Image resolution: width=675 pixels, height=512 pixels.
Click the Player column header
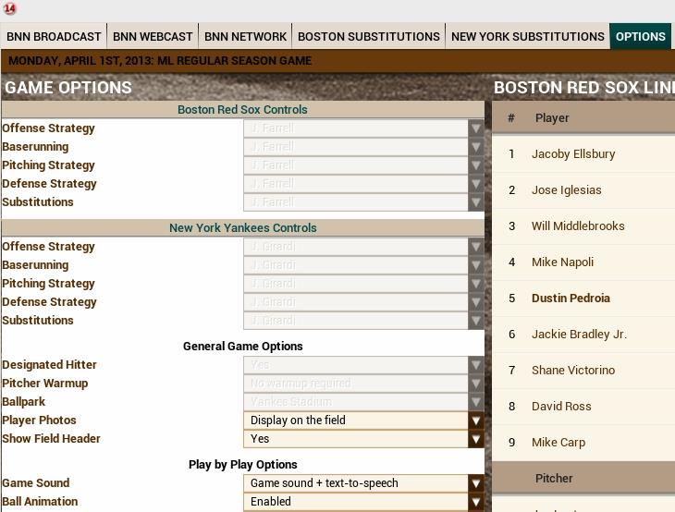552,118
